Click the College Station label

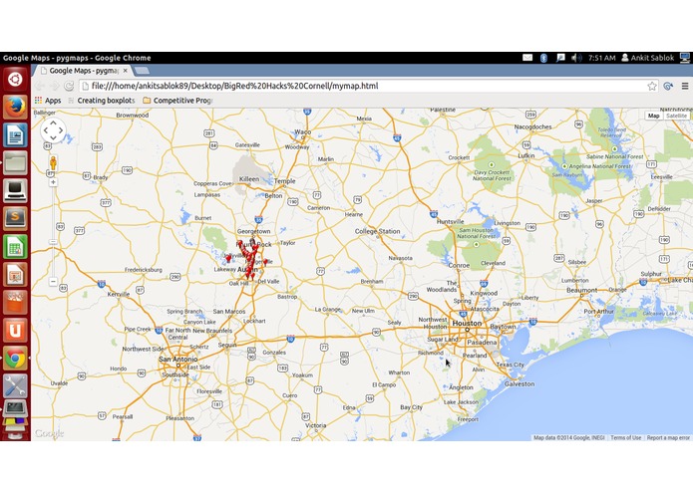[x=378, y=231]
